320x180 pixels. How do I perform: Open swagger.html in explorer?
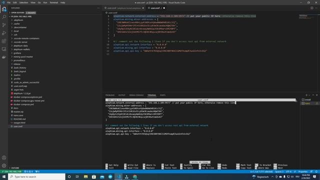click(19, 122)
